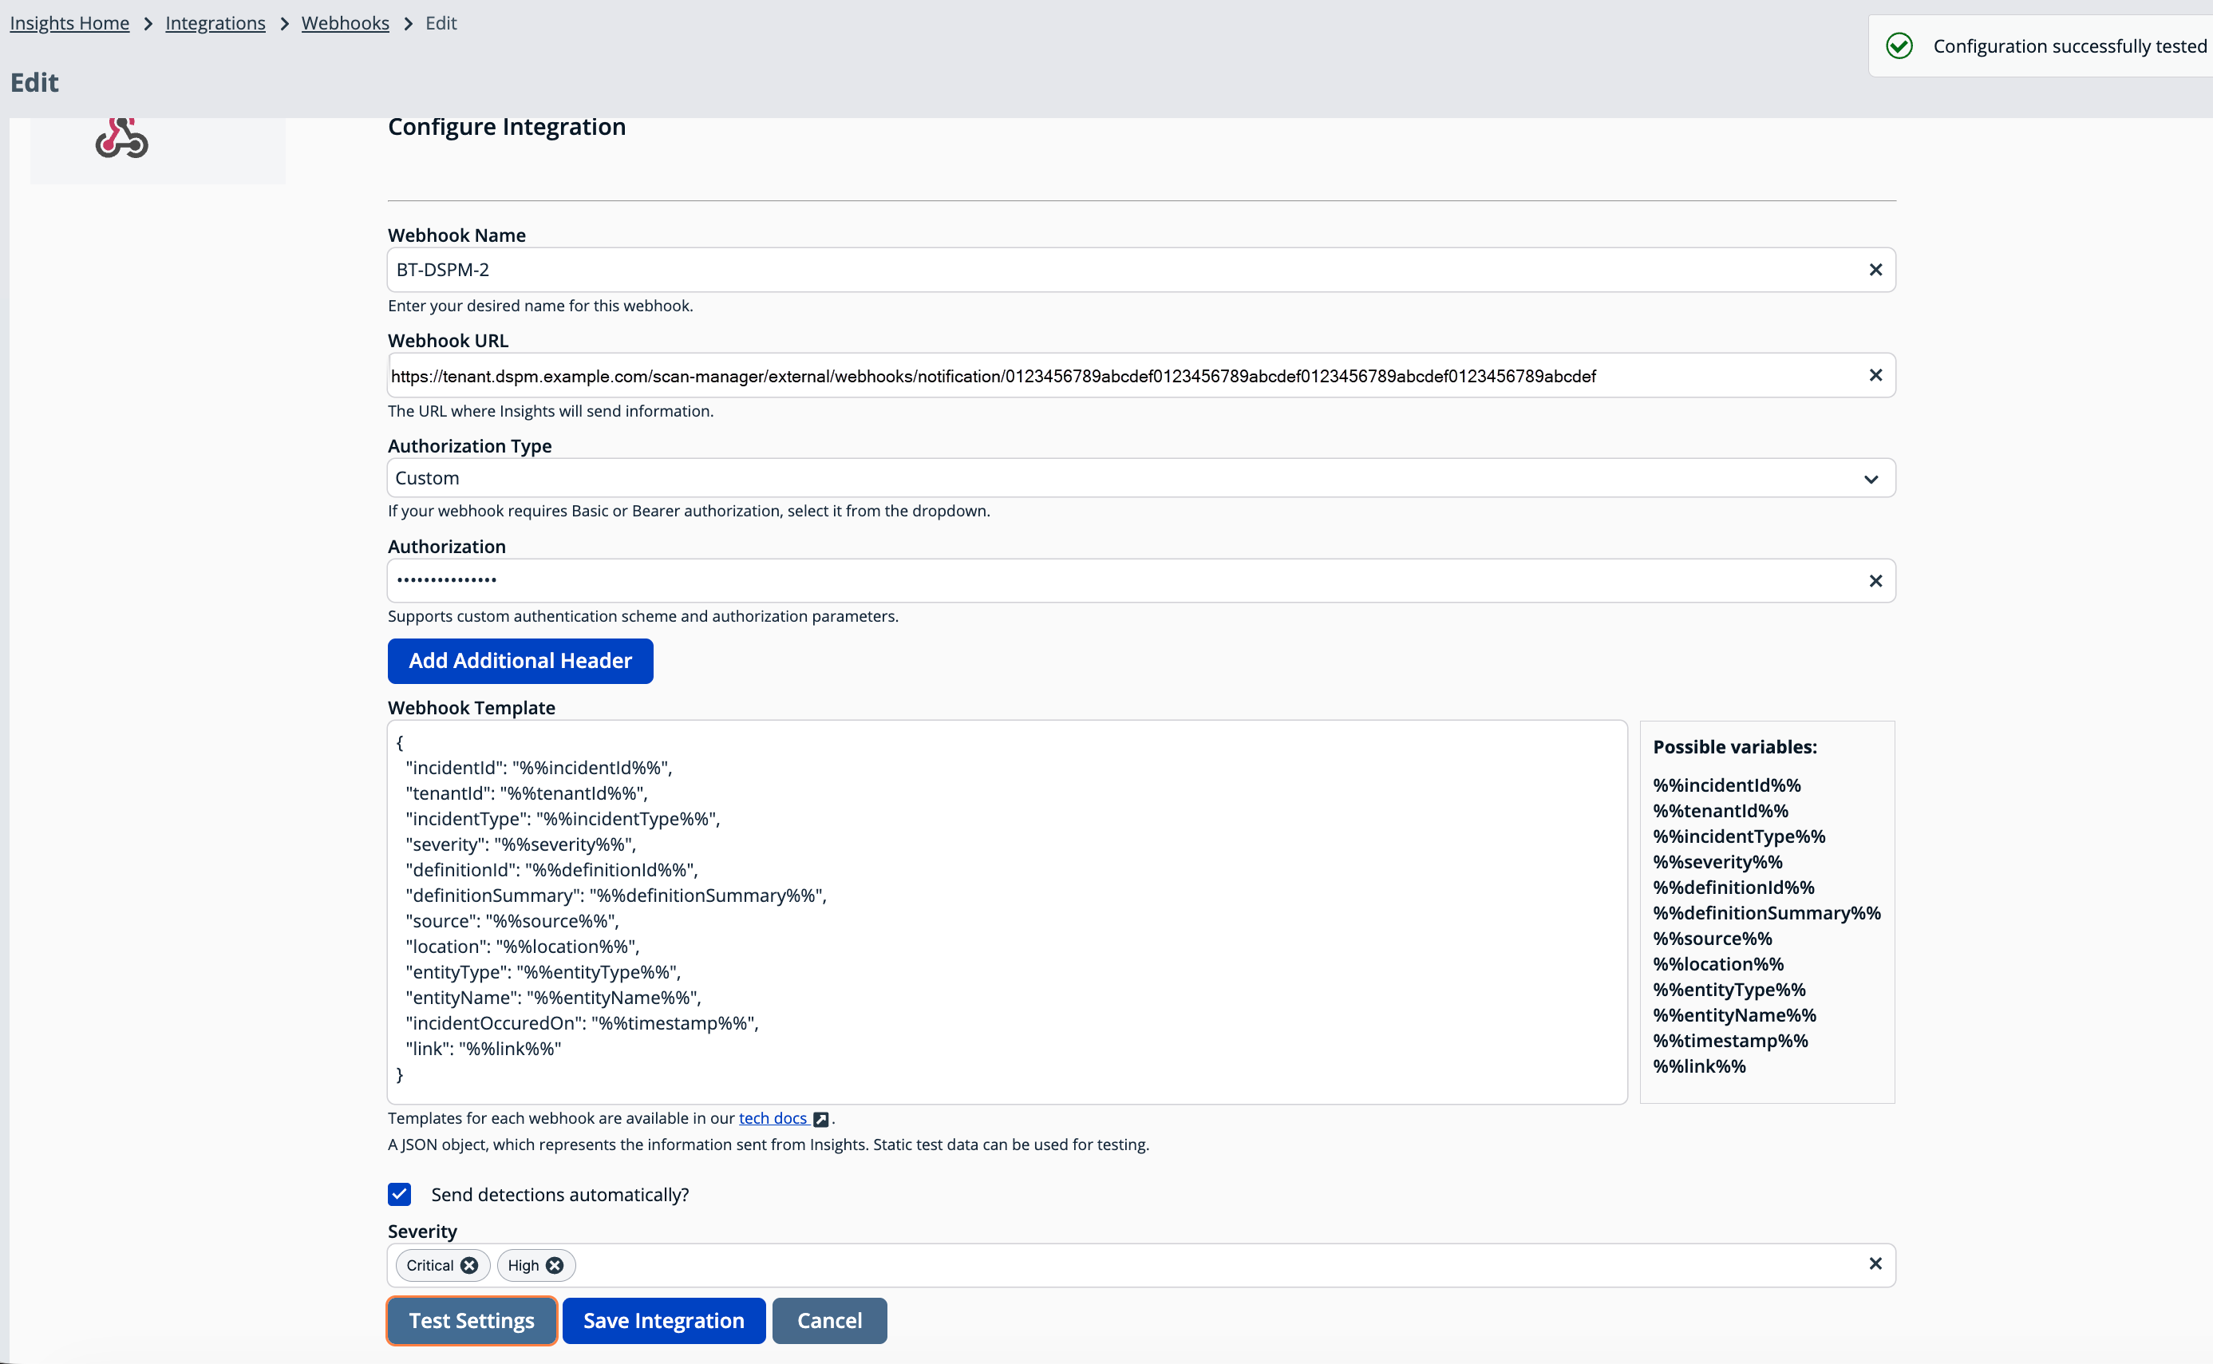Click the %%incidentId%% variable
The height and width of the screenshot is (1364, 2213).
pos(1726,785)
